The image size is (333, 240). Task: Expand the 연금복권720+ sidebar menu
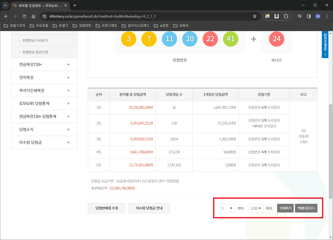(44, 64)
